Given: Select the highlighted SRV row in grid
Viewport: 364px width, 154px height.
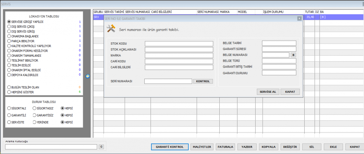Looking at the screenshot, I should [98, 17].
